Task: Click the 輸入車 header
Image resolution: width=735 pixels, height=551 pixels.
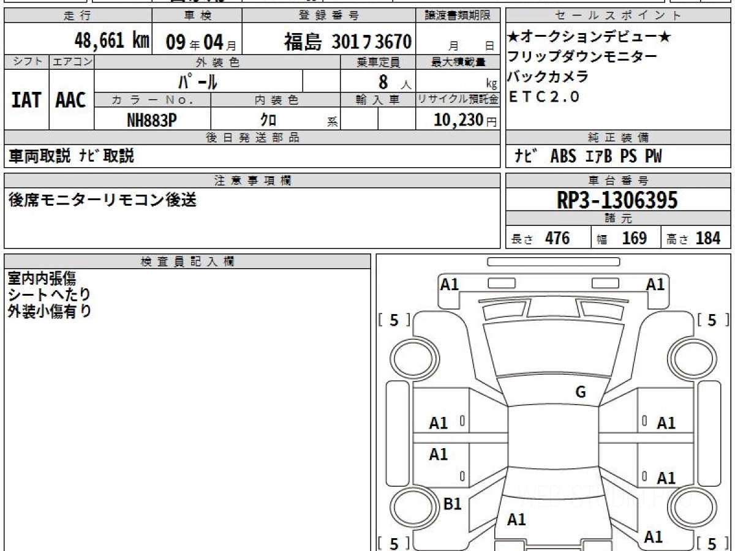Action: (378, 99)
